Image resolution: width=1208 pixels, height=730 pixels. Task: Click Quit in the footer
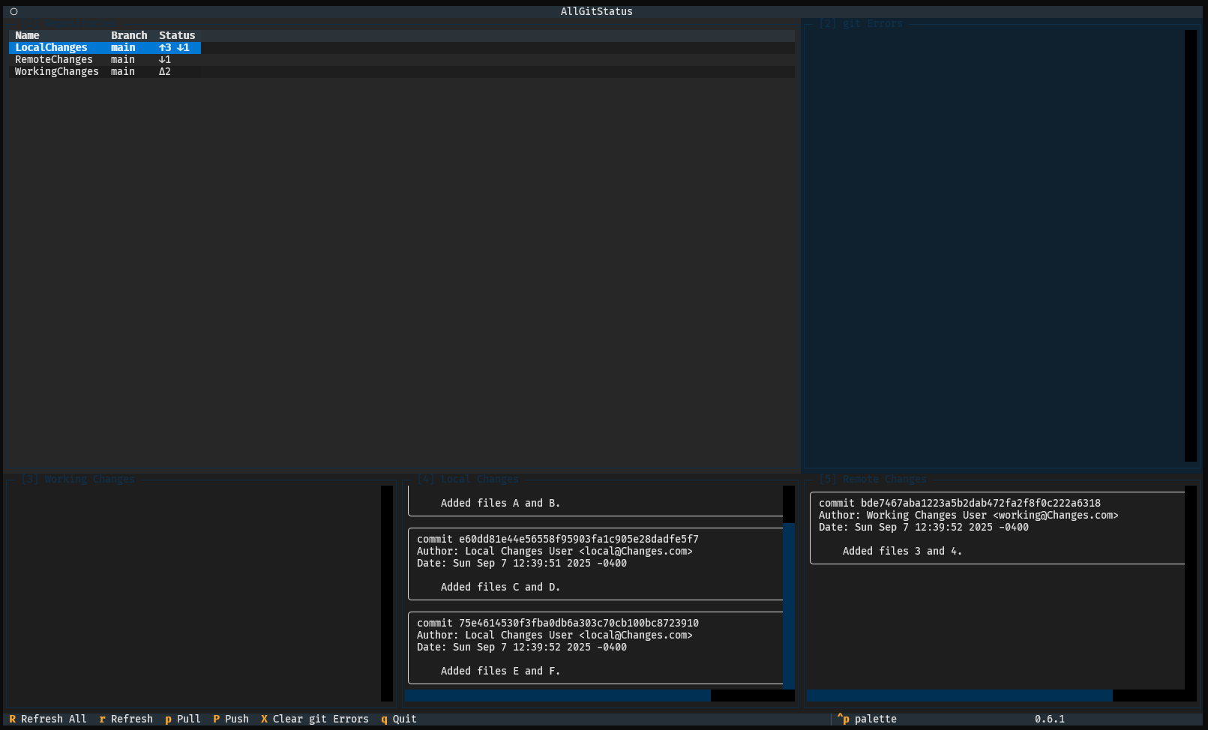[x=399, y=719]
